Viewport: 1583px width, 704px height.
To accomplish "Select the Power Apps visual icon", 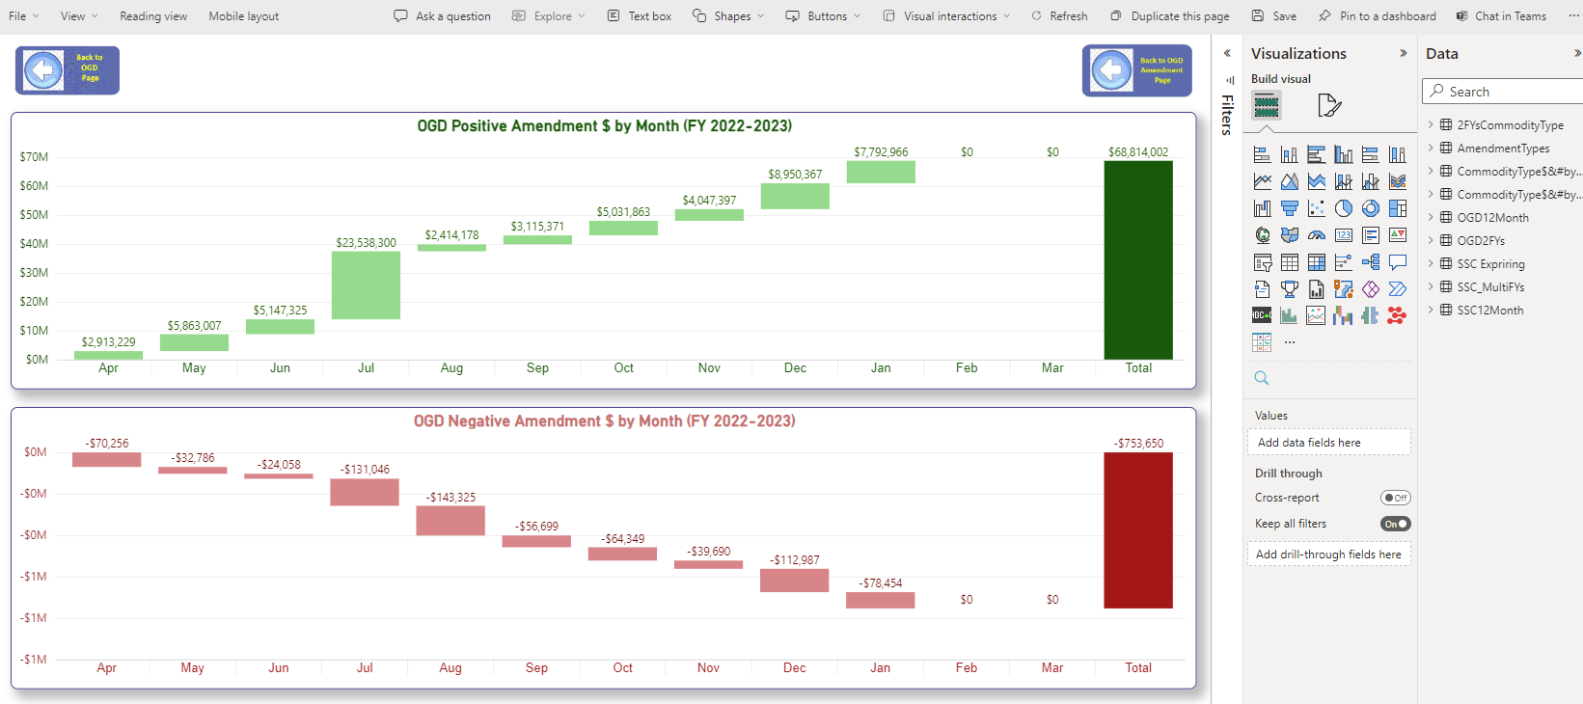I will (x=1370, y=289).
